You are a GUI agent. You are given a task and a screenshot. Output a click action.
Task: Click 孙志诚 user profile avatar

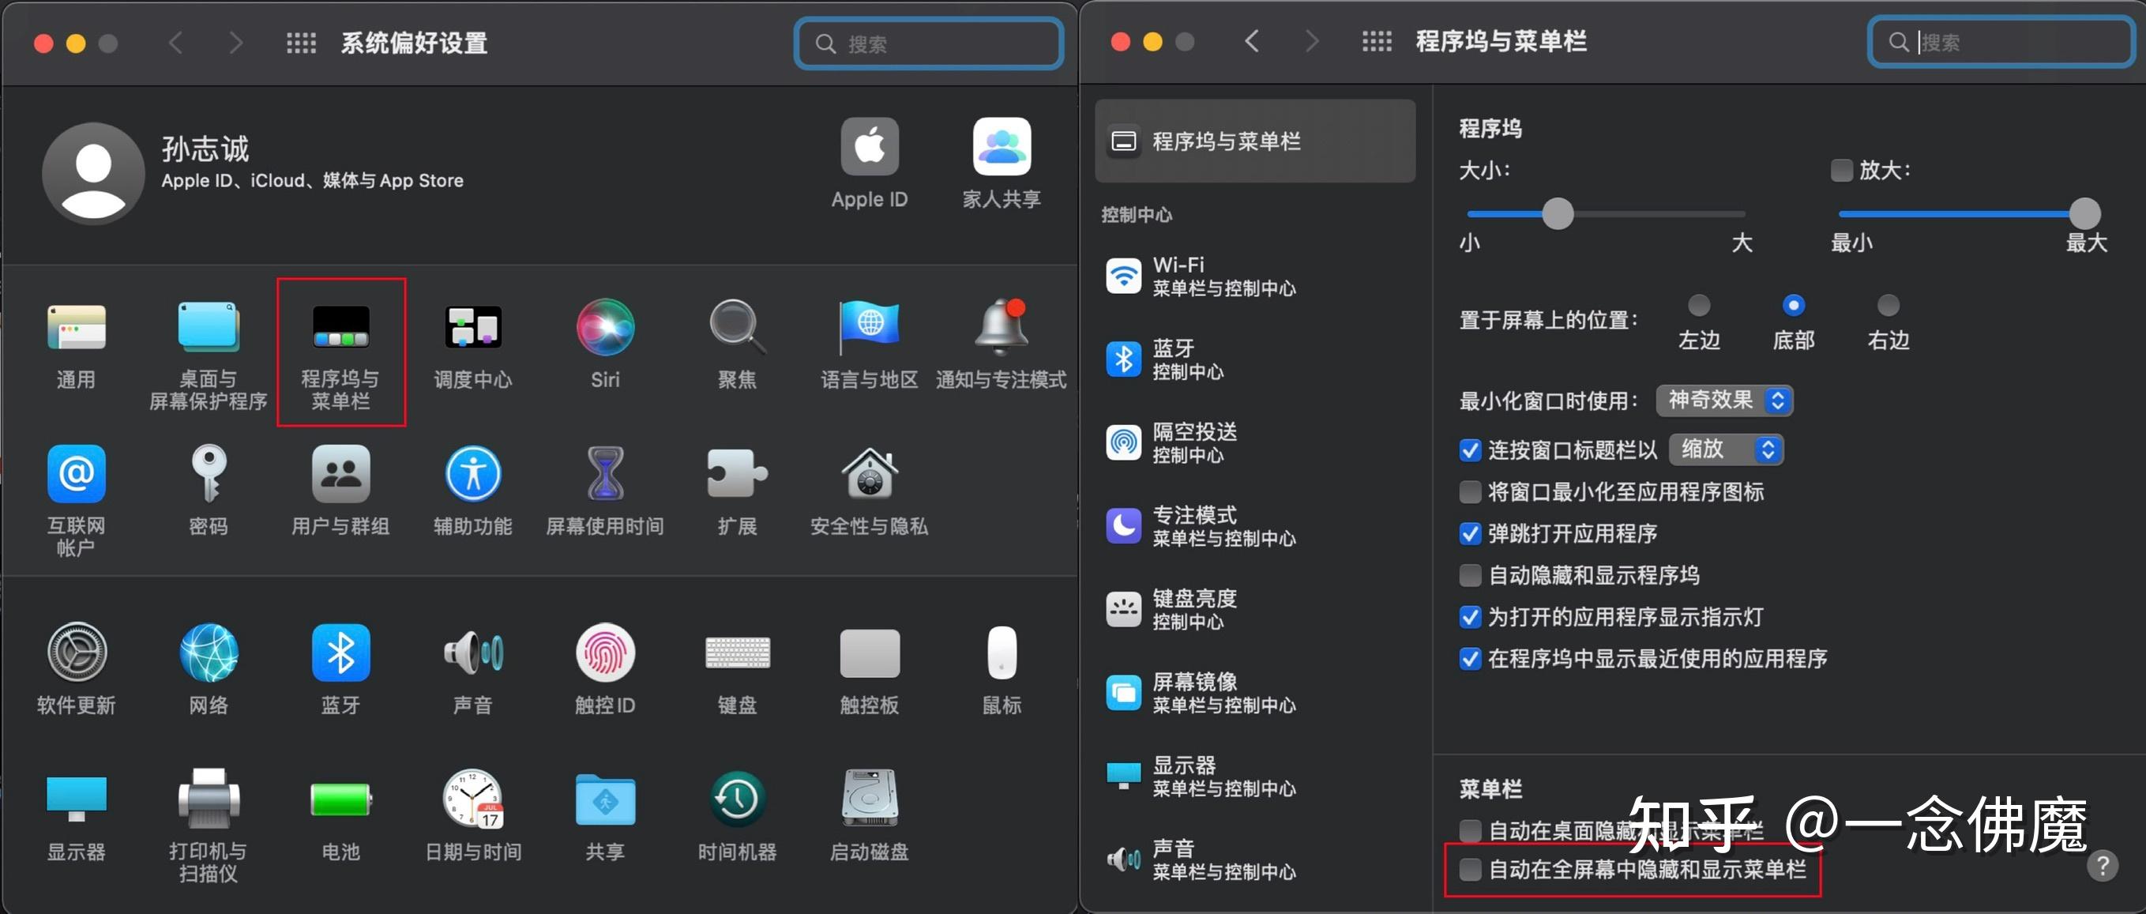93,173
